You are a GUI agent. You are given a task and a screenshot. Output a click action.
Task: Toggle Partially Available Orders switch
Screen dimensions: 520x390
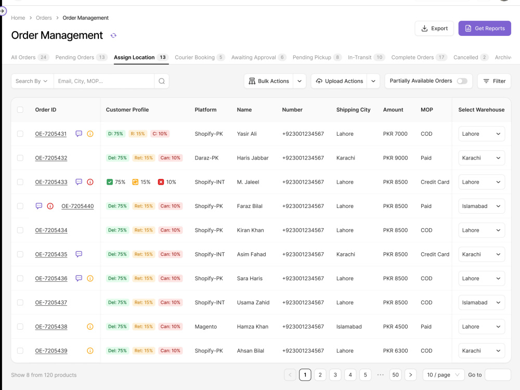[462, 81]
